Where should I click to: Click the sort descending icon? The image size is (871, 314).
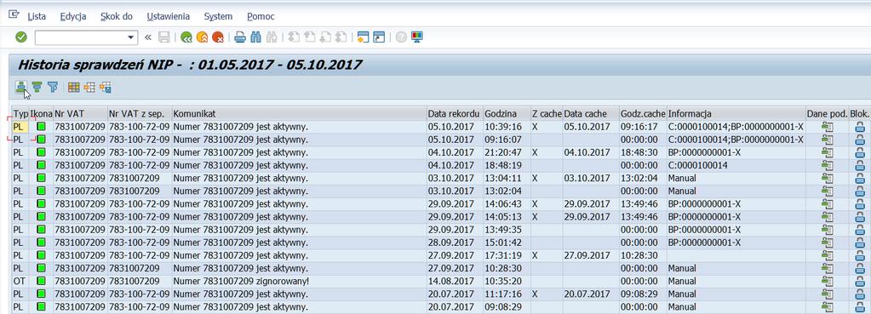pyautogui.click(x=37, y=87)
